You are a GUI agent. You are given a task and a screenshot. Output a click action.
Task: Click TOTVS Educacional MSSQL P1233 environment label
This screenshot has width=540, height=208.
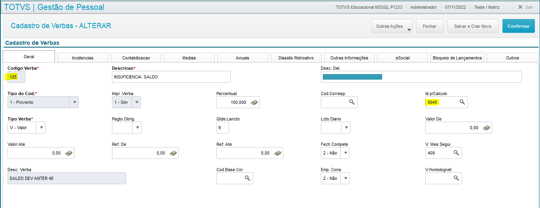click(369, 7)
